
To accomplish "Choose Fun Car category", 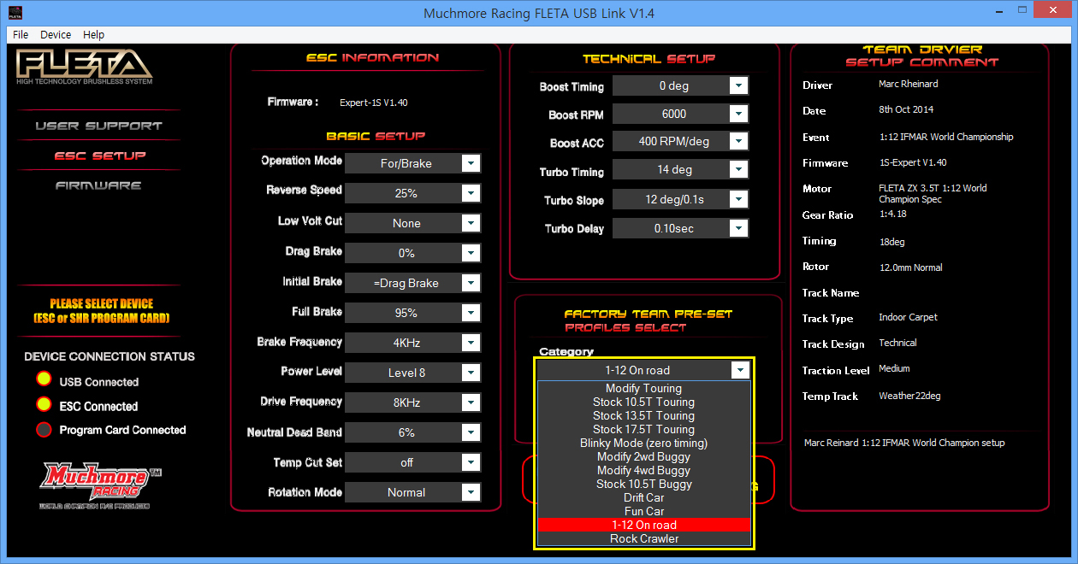I will pos(644,511).
